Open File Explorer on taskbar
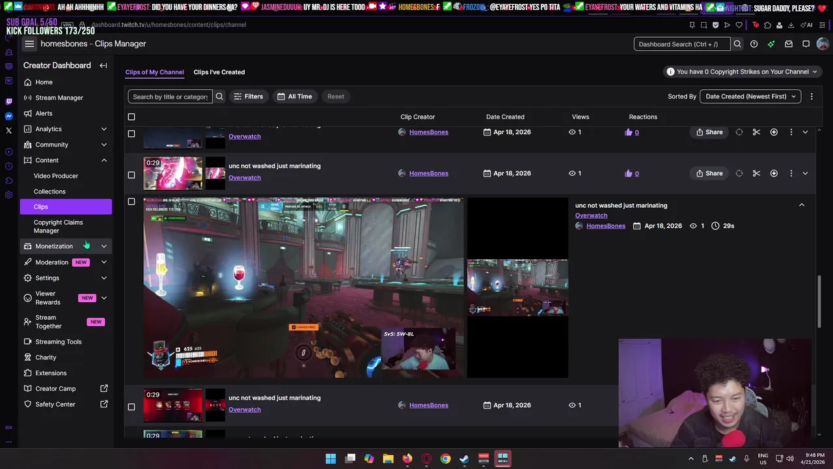833x469 pixels. 388,459
